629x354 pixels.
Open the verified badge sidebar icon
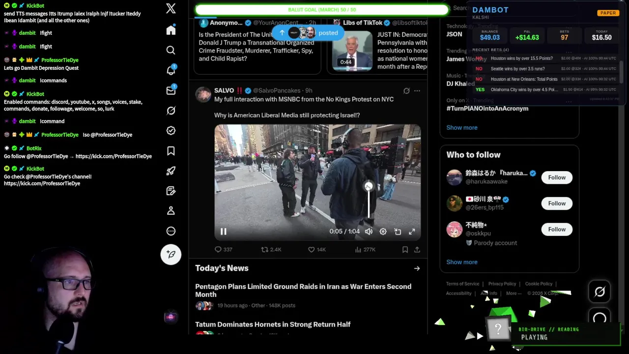(x=171, y=131)
